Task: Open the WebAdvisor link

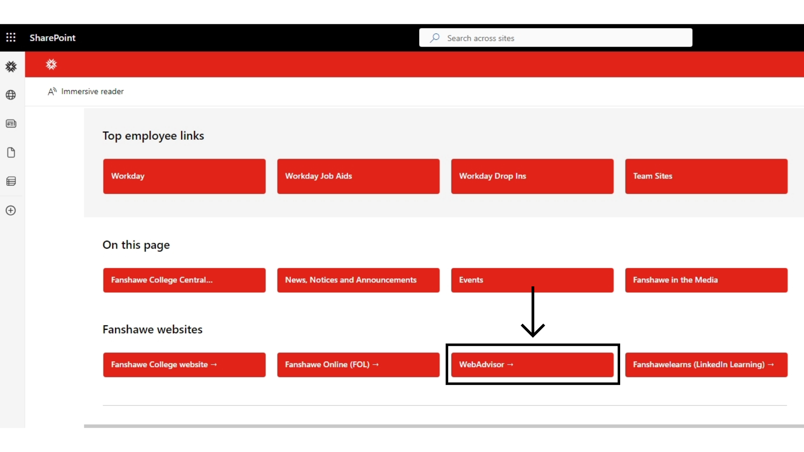Action: [532, 365]
